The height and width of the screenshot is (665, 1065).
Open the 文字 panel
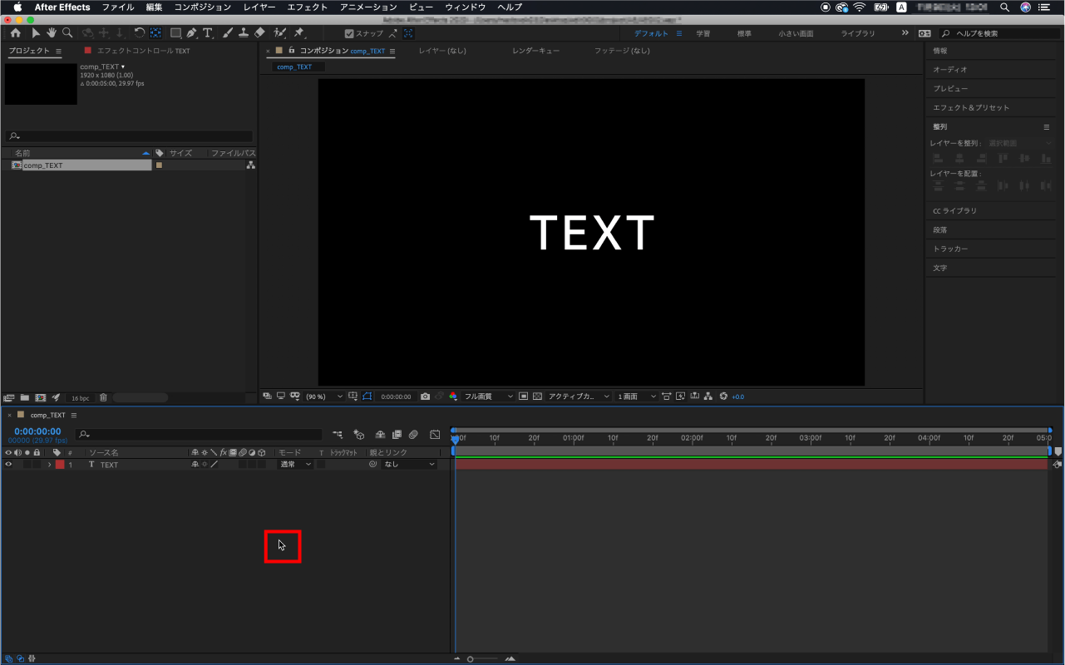939,268
